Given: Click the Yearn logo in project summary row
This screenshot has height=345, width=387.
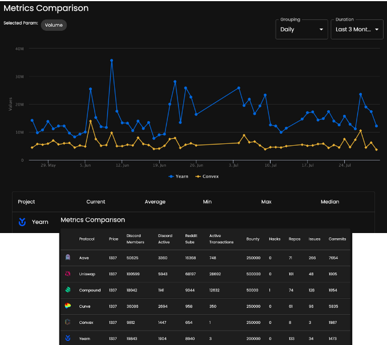Looking at the screenshot, I should pyautogui.click(x=22, y=222).
